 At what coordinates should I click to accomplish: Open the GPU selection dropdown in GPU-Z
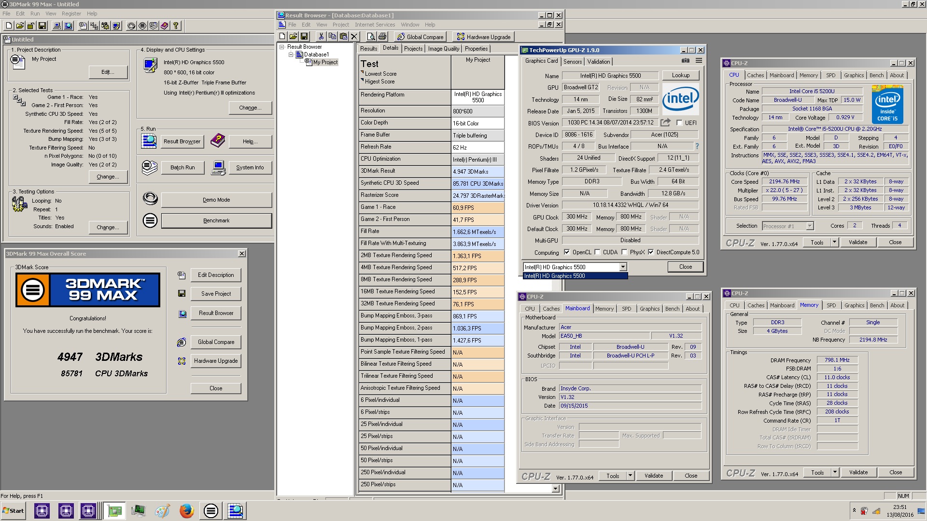click(623, 267)
